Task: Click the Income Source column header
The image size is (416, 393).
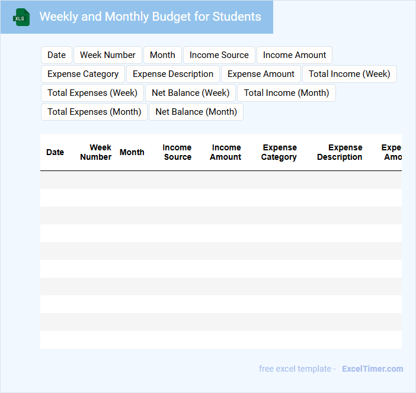Action: [x=177, y=152]
